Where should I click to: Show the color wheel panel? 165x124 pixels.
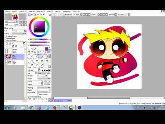click(29, 14)
